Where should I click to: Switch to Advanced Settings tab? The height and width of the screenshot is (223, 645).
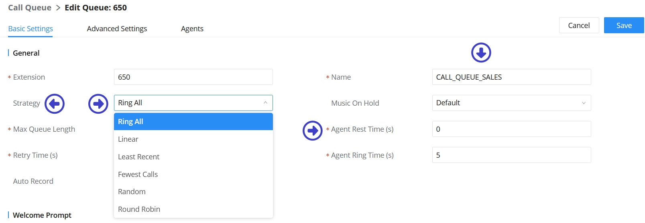117,29
